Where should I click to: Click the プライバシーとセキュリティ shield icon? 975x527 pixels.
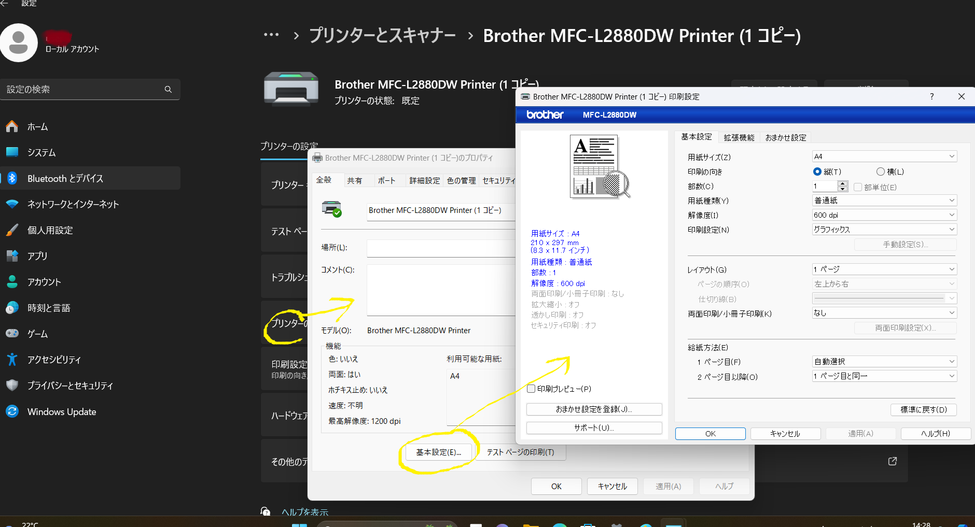12,386
